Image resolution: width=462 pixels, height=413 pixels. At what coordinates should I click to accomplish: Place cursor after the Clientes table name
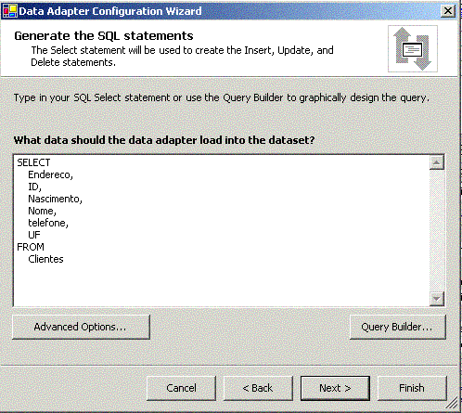click(x=64, y=259)
